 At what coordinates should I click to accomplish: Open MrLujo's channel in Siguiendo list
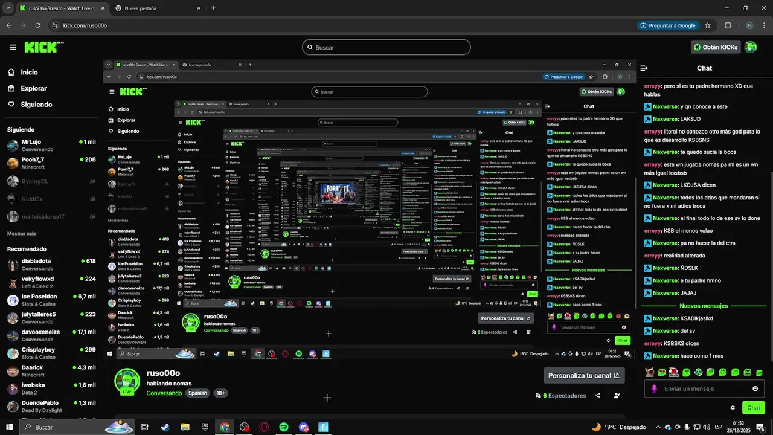click(x=51, y=145)
